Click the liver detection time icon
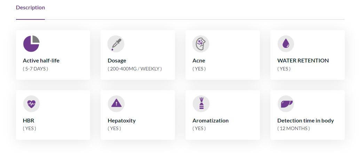Screen dimensions: 364x153 tap(286, 104)
